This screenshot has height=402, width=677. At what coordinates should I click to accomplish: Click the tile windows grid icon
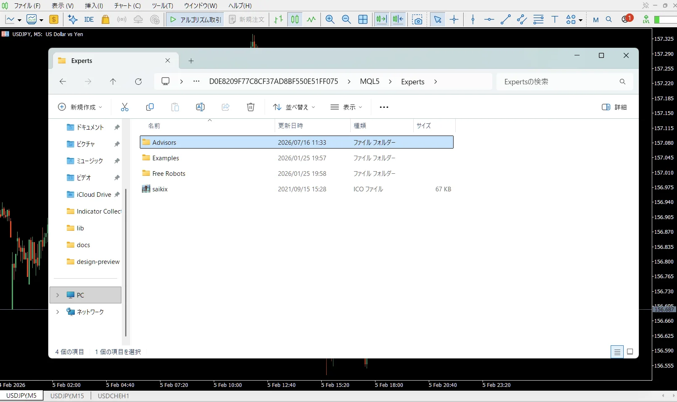click(363, 19)
